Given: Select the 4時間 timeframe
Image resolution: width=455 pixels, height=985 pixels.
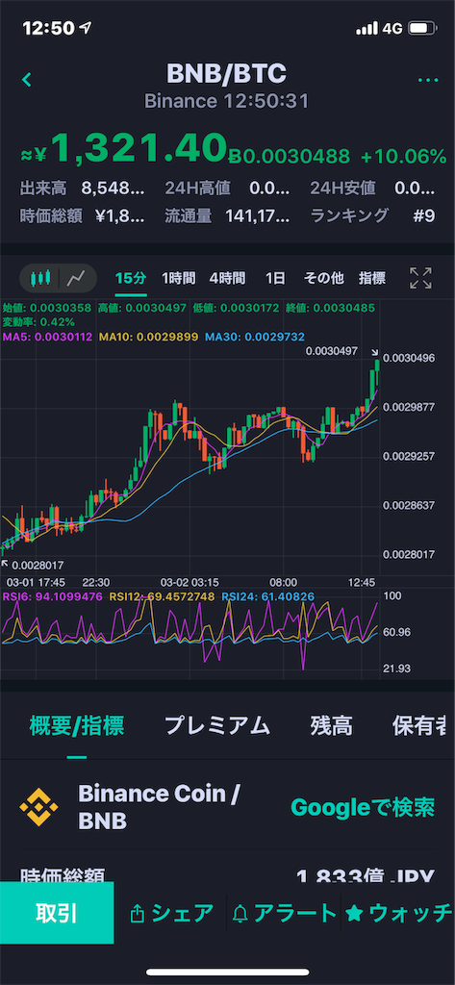Looking at the screenshot, I should [227, 278].
